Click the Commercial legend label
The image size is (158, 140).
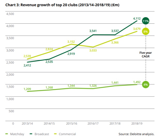pyautogui.click(x=67, y=134)
